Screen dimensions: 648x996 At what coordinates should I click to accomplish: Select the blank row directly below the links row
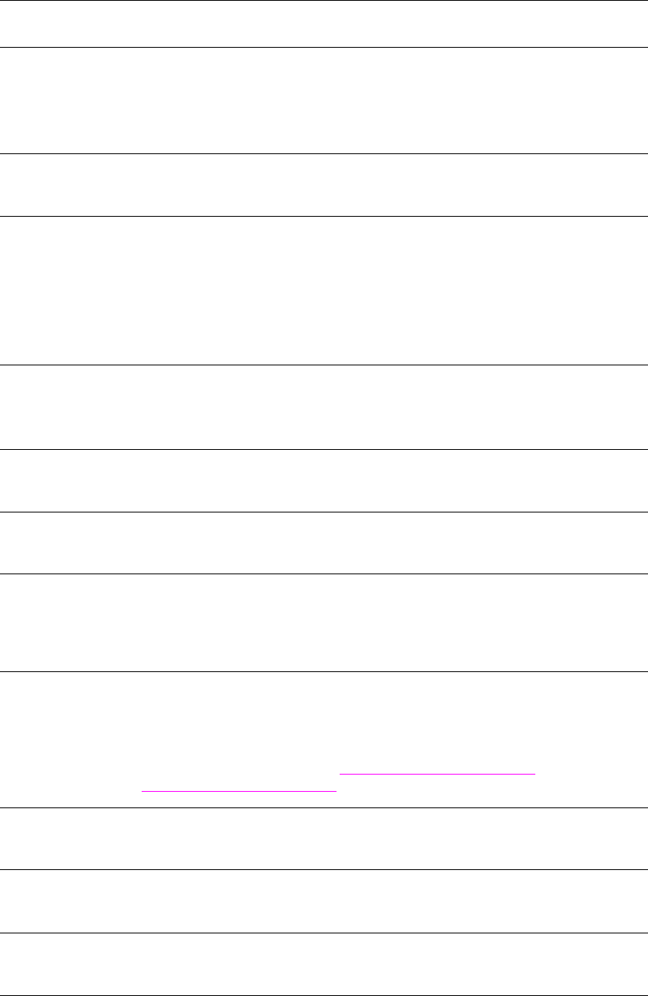tap(324, 839)
